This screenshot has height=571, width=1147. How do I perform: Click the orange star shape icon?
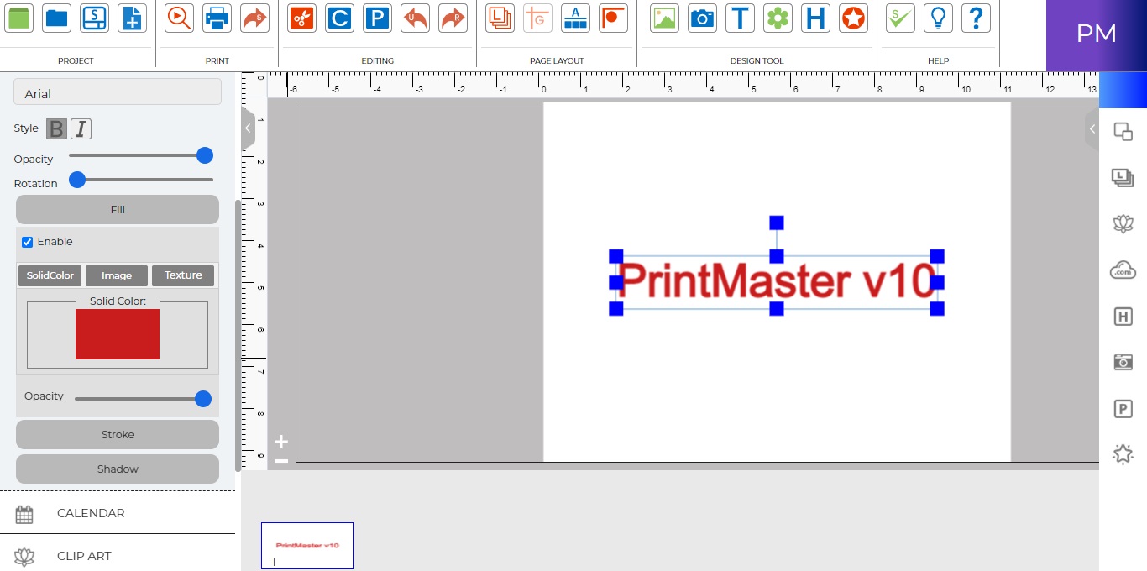[853, 18]
